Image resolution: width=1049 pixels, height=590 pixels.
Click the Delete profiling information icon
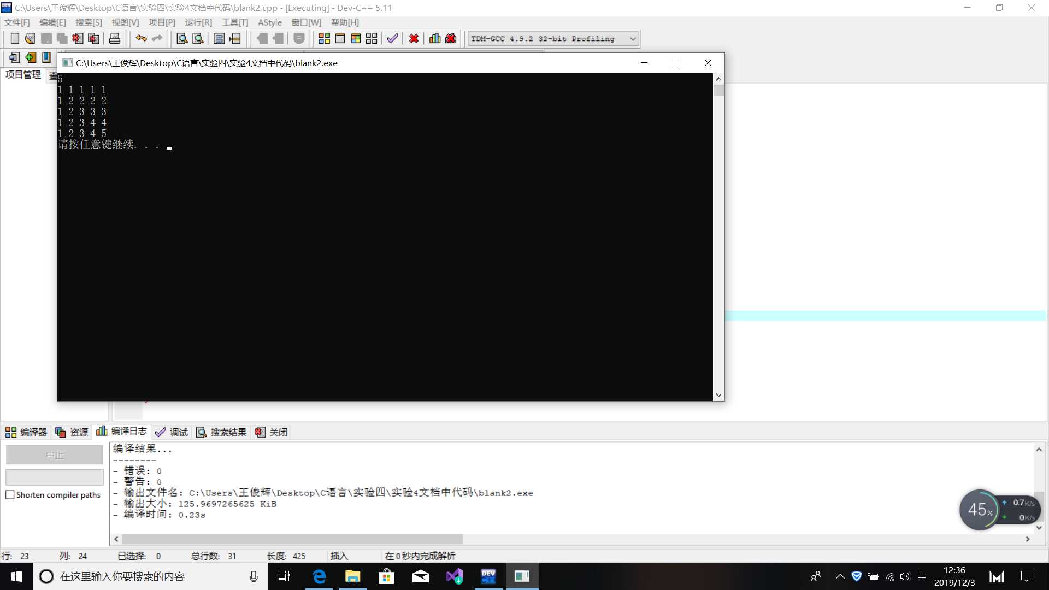pyautogui.click(x=451, y=39)
